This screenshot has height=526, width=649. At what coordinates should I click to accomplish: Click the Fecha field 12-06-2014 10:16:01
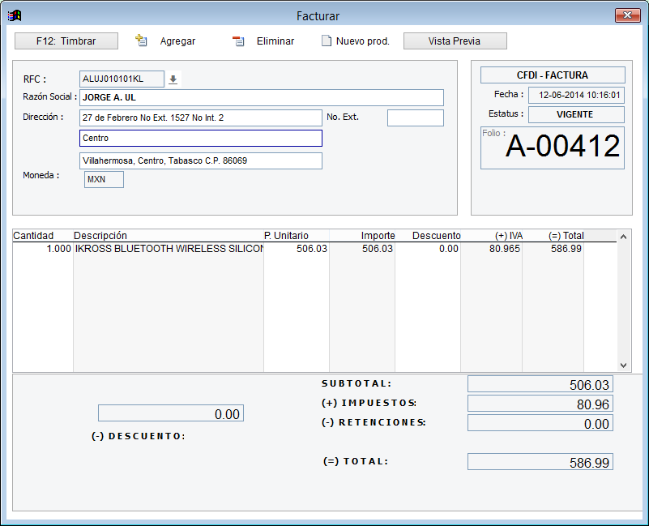(576, 96)
